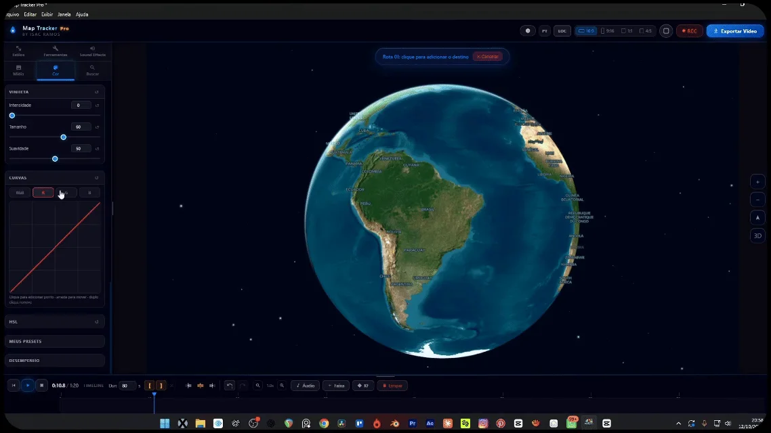The height and width of the screenshot is (433, 771).
Task: Cancel the route destination prompt
Action: (x=488, y=56)
